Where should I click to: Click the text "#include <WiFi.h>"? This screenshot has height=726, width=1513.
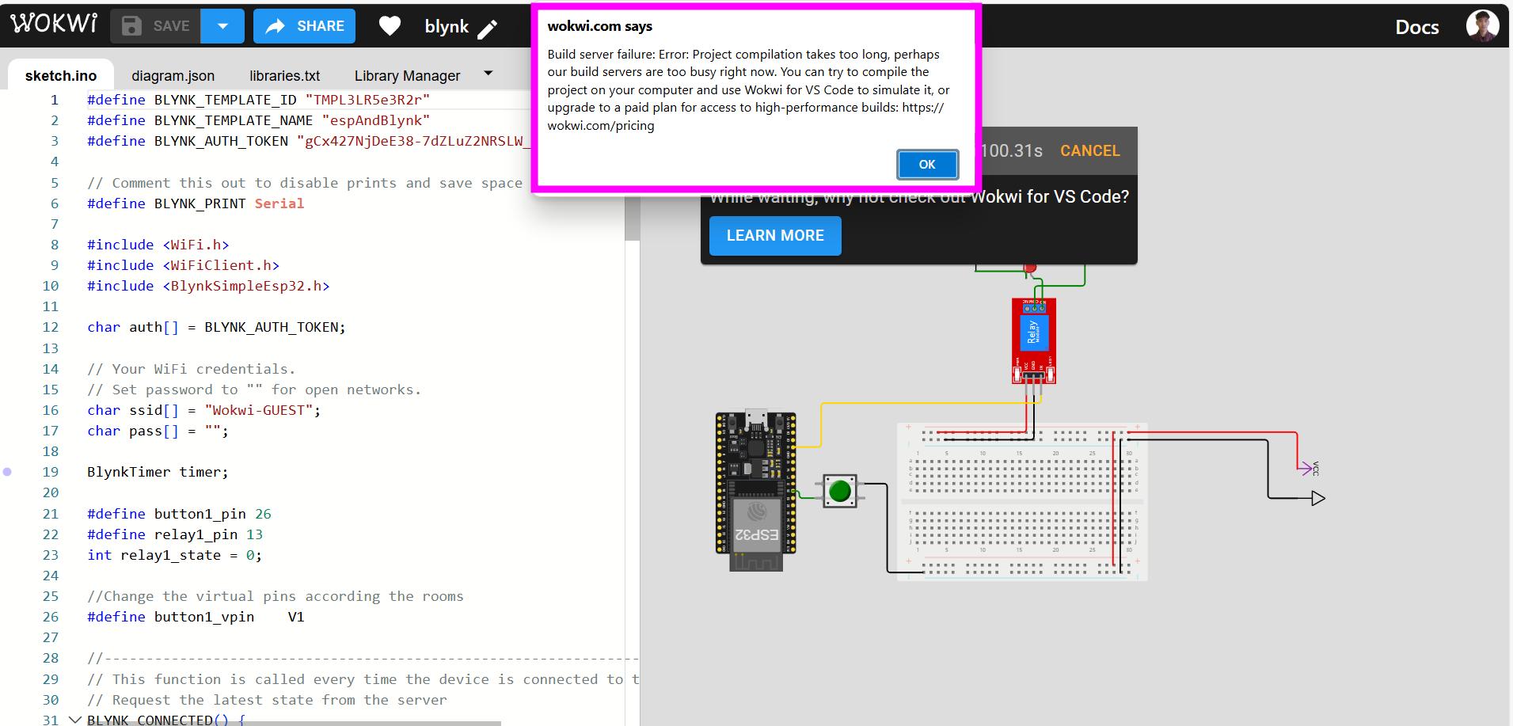(x=158, y=245)
